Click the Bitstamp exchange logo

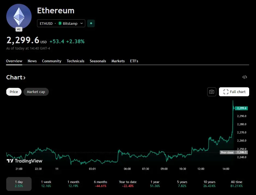tap(60, 23)
